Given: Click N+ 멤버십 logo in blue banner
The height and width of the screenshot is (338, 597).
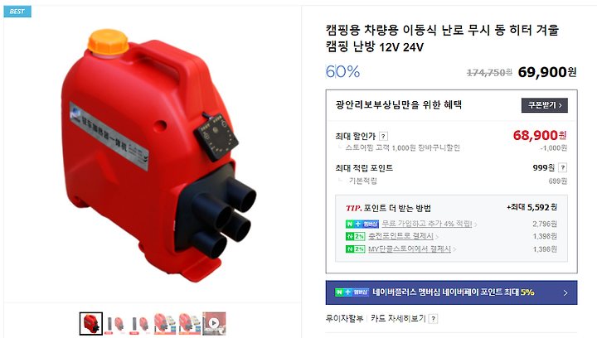Looking at the screenshot, I should [x=352, y=292].
